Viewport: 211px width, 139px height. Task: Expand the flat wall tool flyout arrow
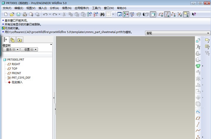pos(203,66)
